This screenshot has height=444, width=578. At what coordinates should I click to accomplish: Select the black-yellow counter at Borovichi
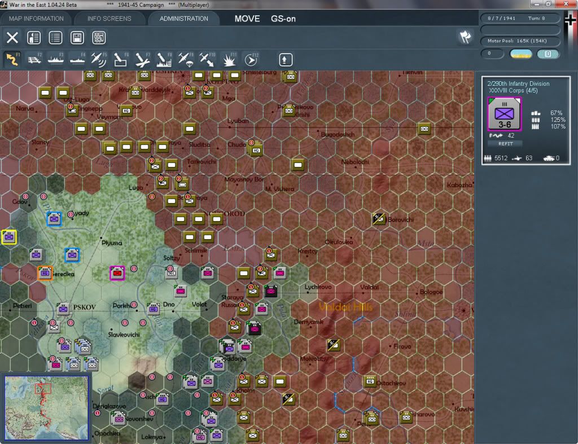click(x=379, y=219)
